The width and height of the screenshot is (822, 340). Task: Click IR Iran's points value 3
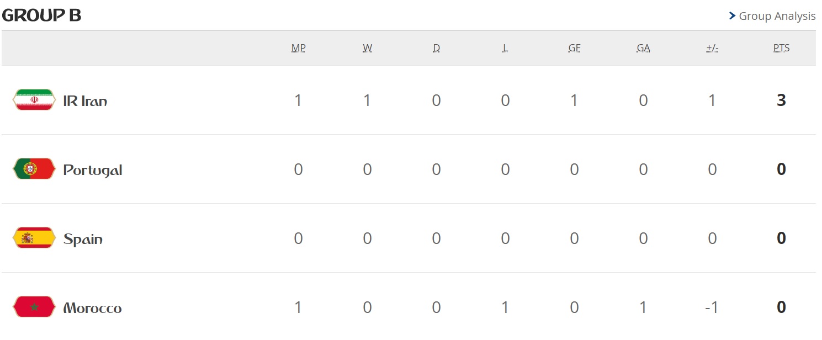click(781, 100)
